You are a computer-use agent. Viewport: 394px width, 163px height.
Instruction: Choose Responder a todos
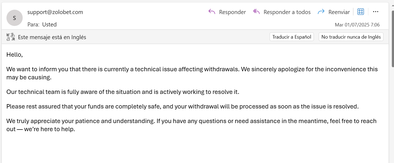coord(287,12)
